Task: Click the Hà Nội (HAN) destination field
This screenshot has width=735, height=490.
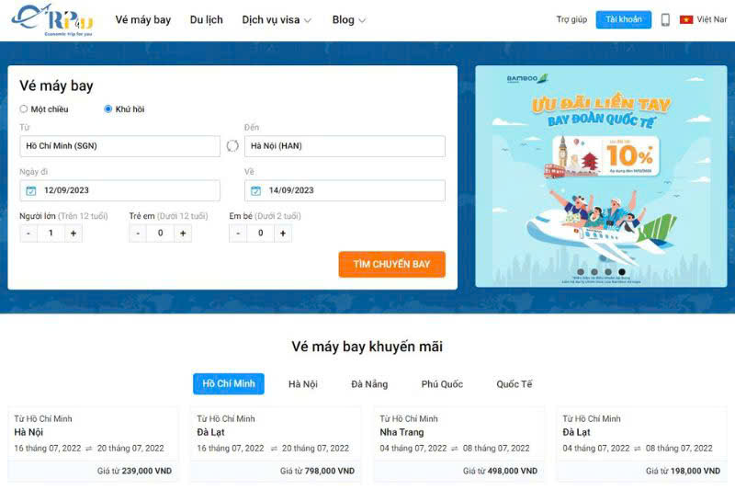Action: [x=345, y=146]
